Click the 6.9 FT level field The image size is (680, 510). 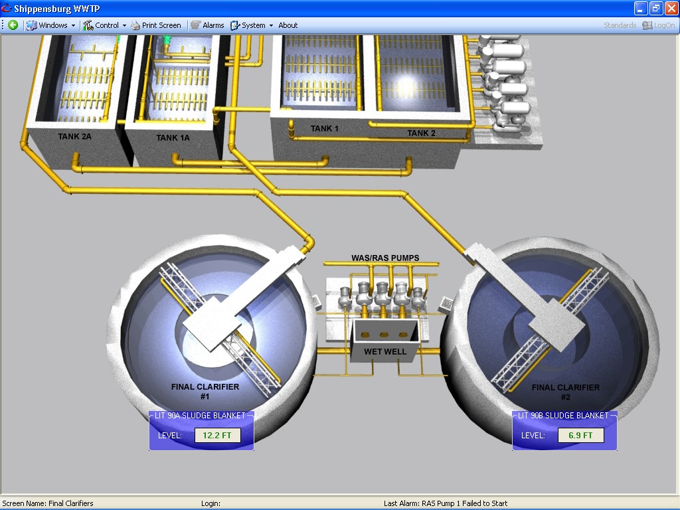(580, 436)
